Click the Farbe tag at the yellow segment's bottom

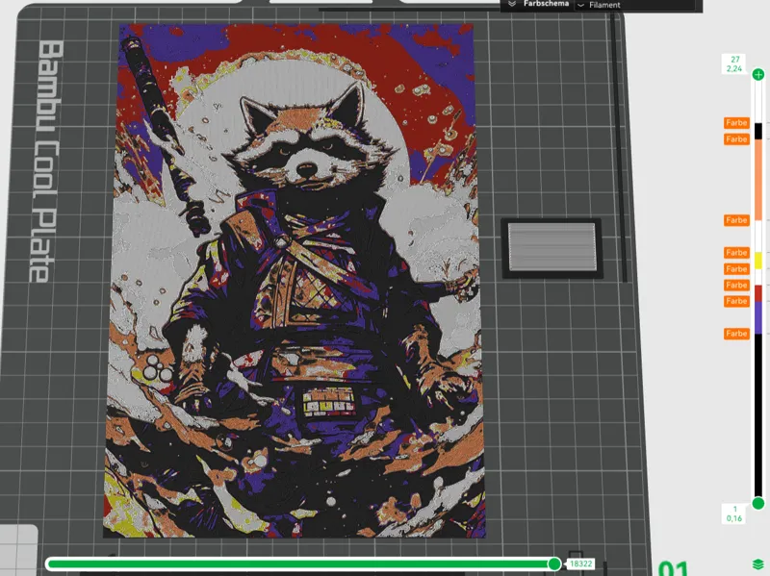pos(736,269)
